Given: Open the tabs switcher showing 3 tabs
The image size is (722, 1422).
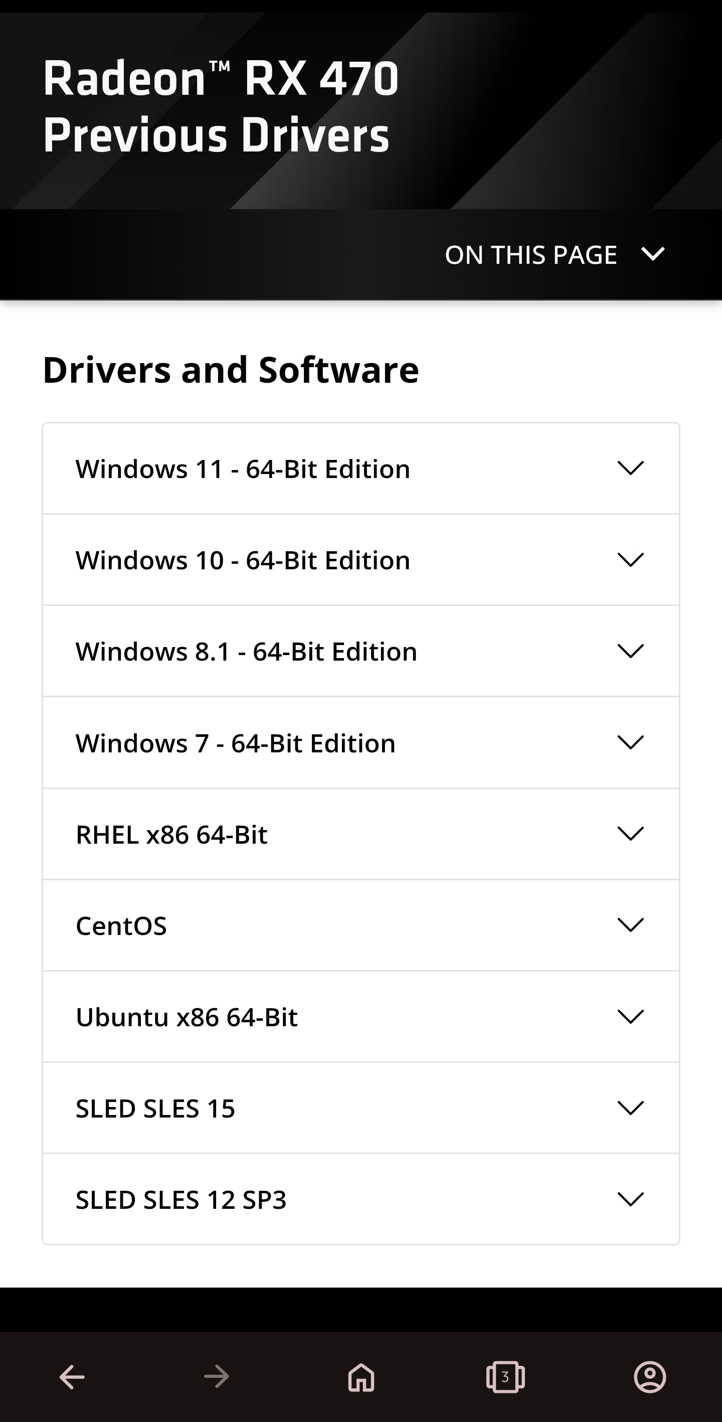Looking at the screenshot, I should click(x=505, y=1377).
